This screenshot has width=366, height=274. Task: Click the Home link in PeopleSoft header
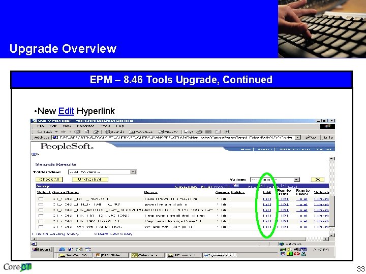point(246,149)
